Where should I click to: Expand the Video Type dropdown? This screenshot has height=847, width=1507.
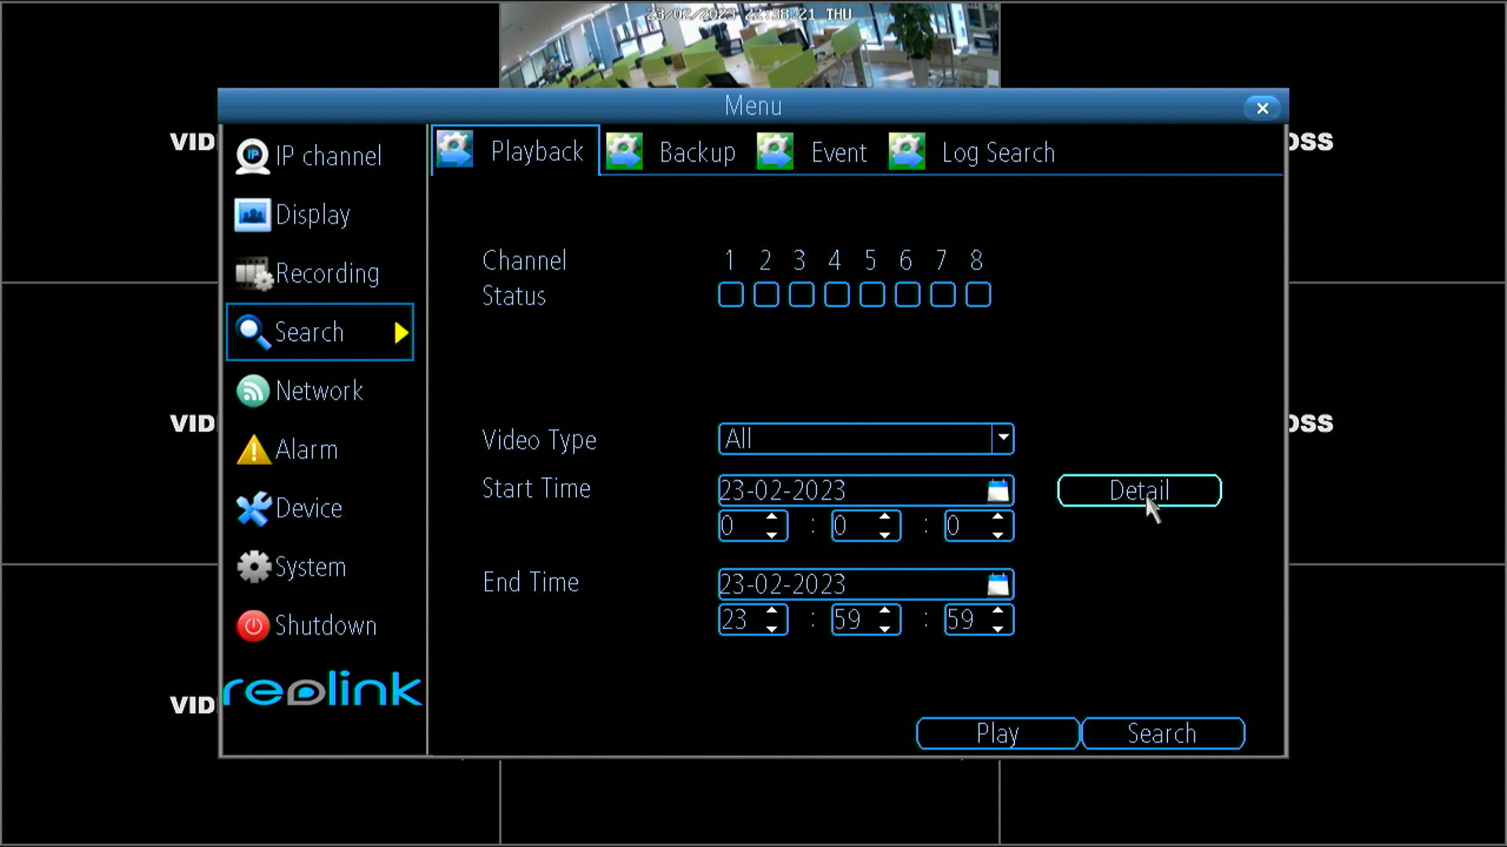click(1000, 438)
